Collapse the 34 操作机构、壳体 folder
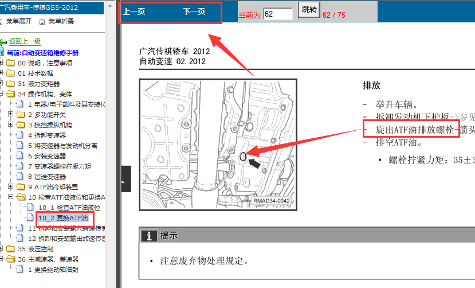 pos(1,94)
